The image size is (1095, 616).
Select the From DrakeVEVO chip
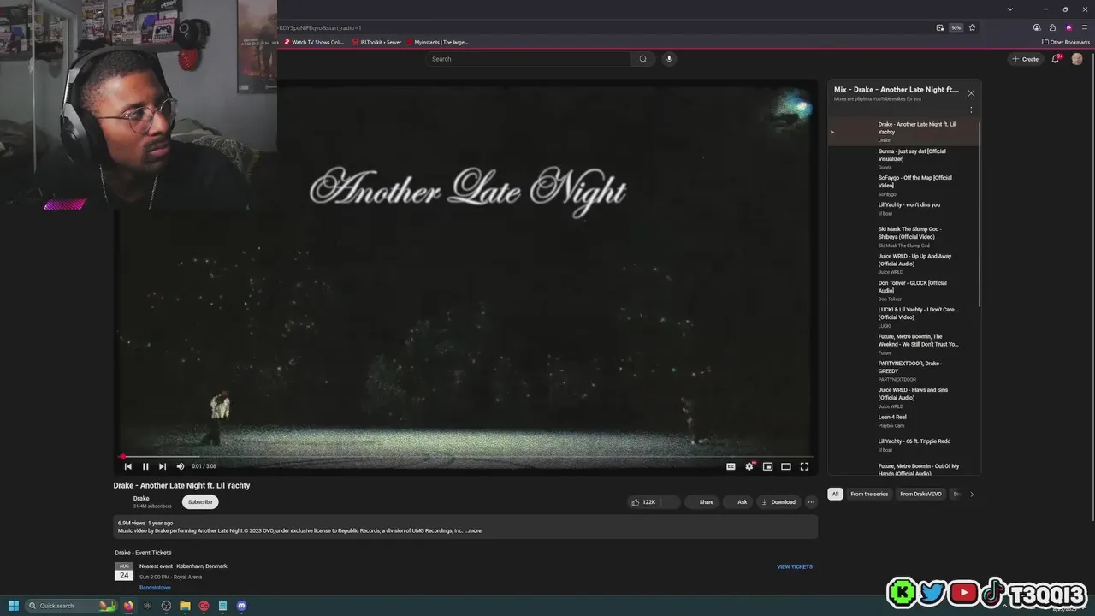920,494
